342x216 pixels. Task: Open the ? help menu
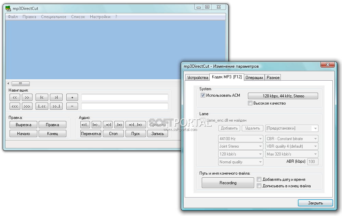(x=116, y=17)
